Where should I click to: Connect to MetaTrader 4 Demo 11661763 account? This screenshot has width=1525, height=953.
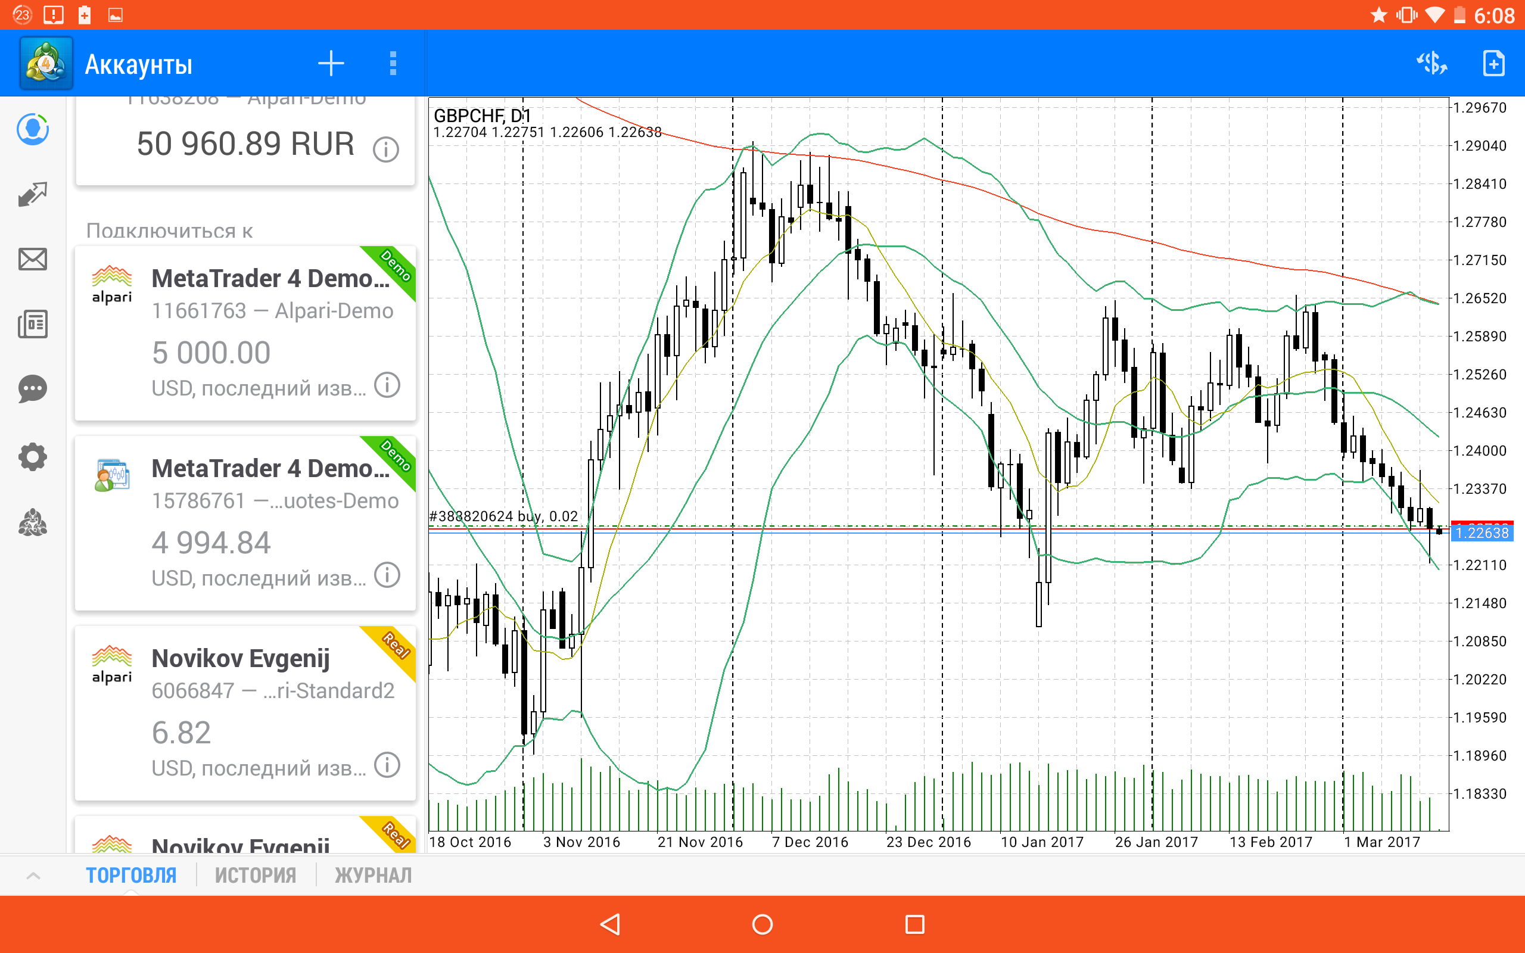click(245, 333)
